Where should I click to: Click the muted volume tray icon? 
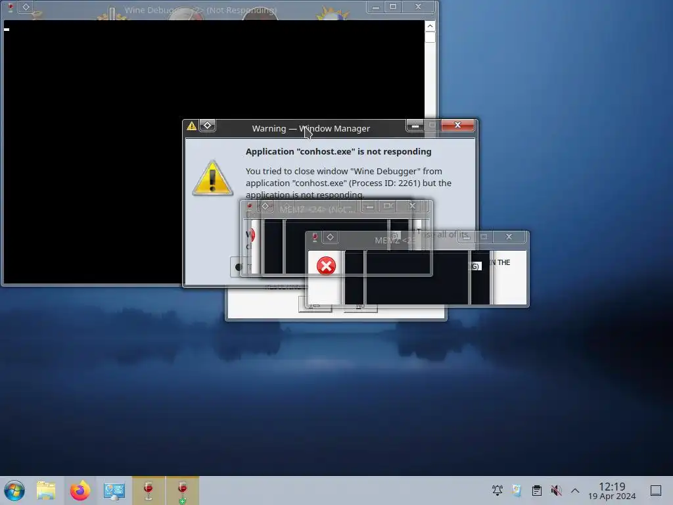(556, 491)
